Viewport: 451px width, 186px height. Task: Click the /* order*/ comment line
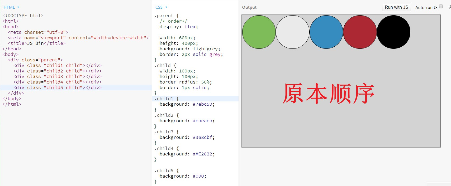(173, 21)
